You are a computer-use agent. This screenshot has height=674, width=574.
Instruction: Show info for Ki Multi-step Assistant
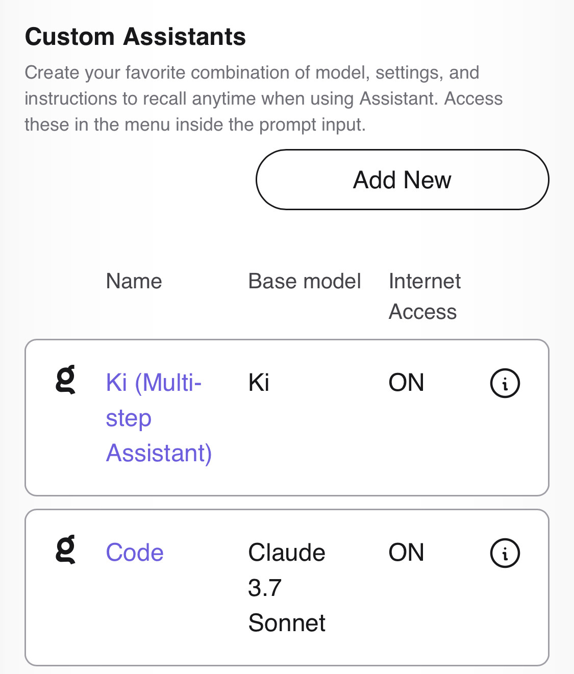505,383
